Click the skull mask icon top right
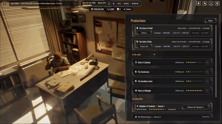This screenshot has height=124, width=222. 198,3
